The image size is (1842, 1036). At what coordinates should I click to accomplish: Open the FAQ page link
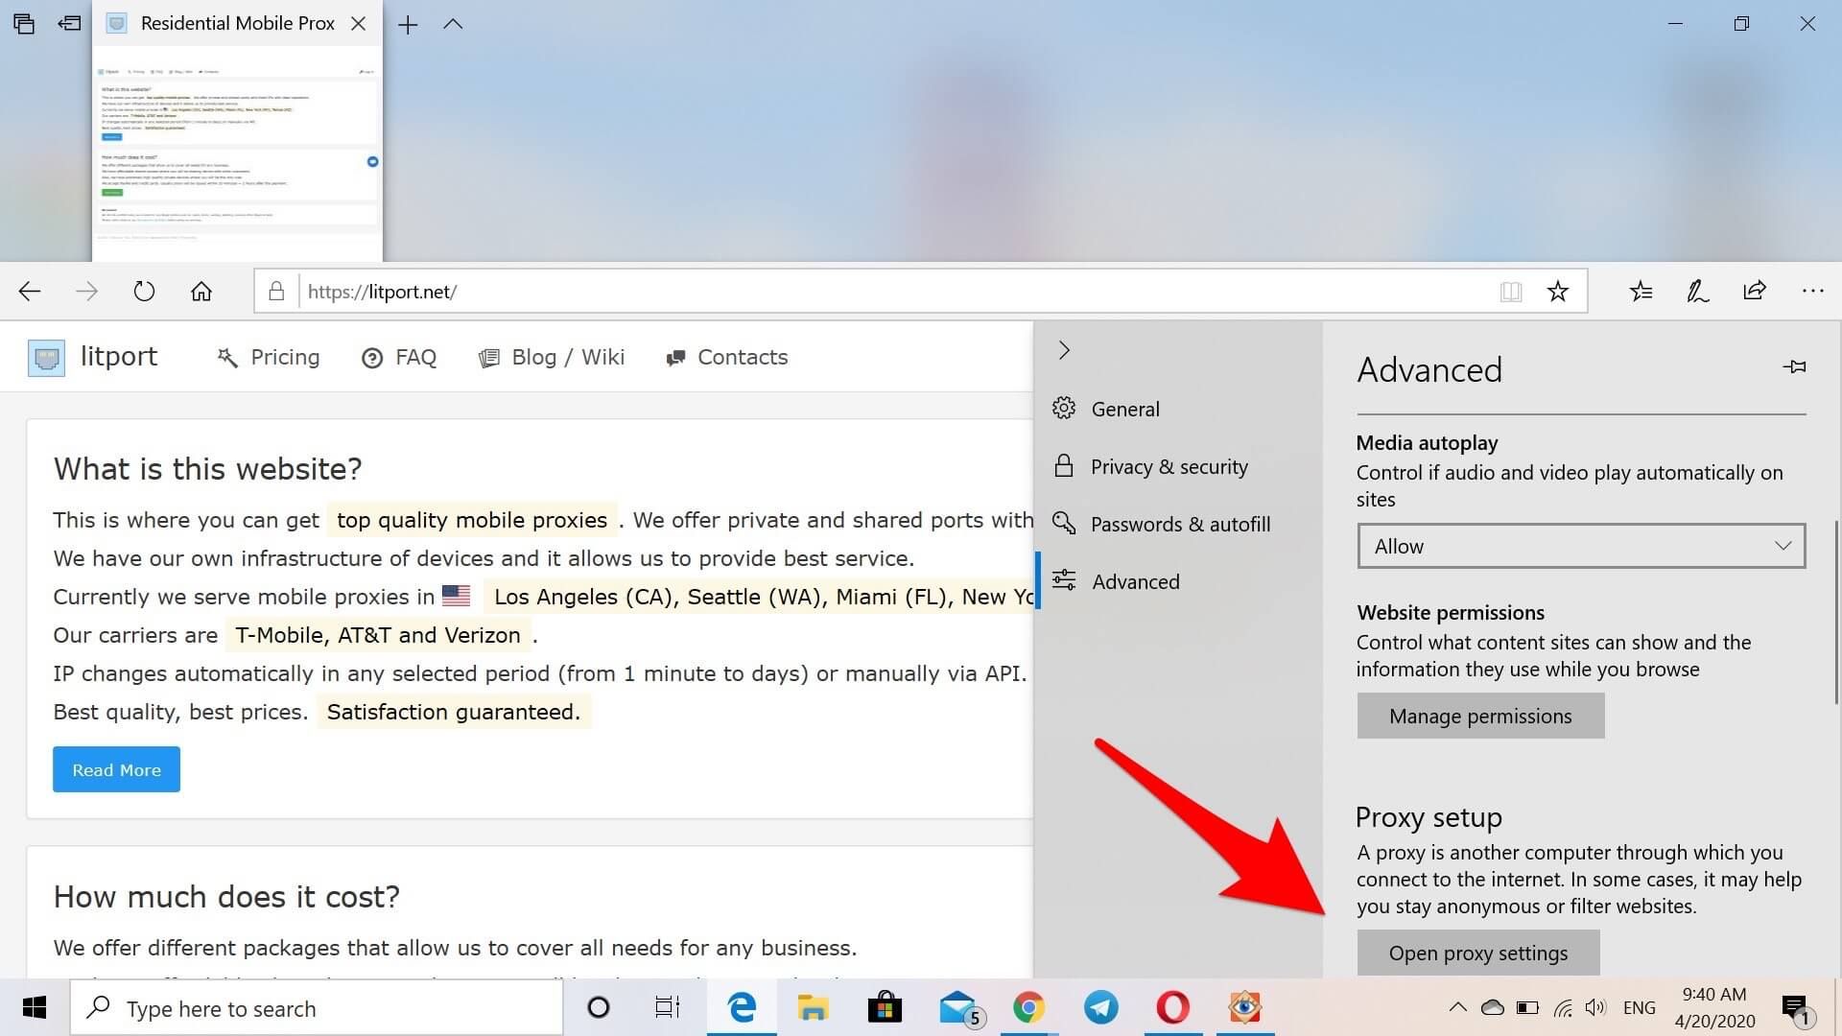tap(399, 357)
